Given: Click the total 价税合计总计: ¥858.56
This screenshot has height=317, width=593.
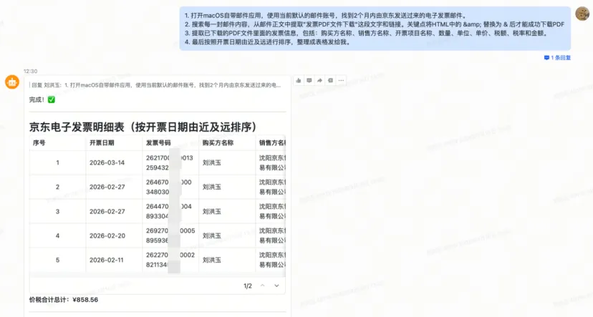Looking at the screenshot, I should tap(64, 300).
